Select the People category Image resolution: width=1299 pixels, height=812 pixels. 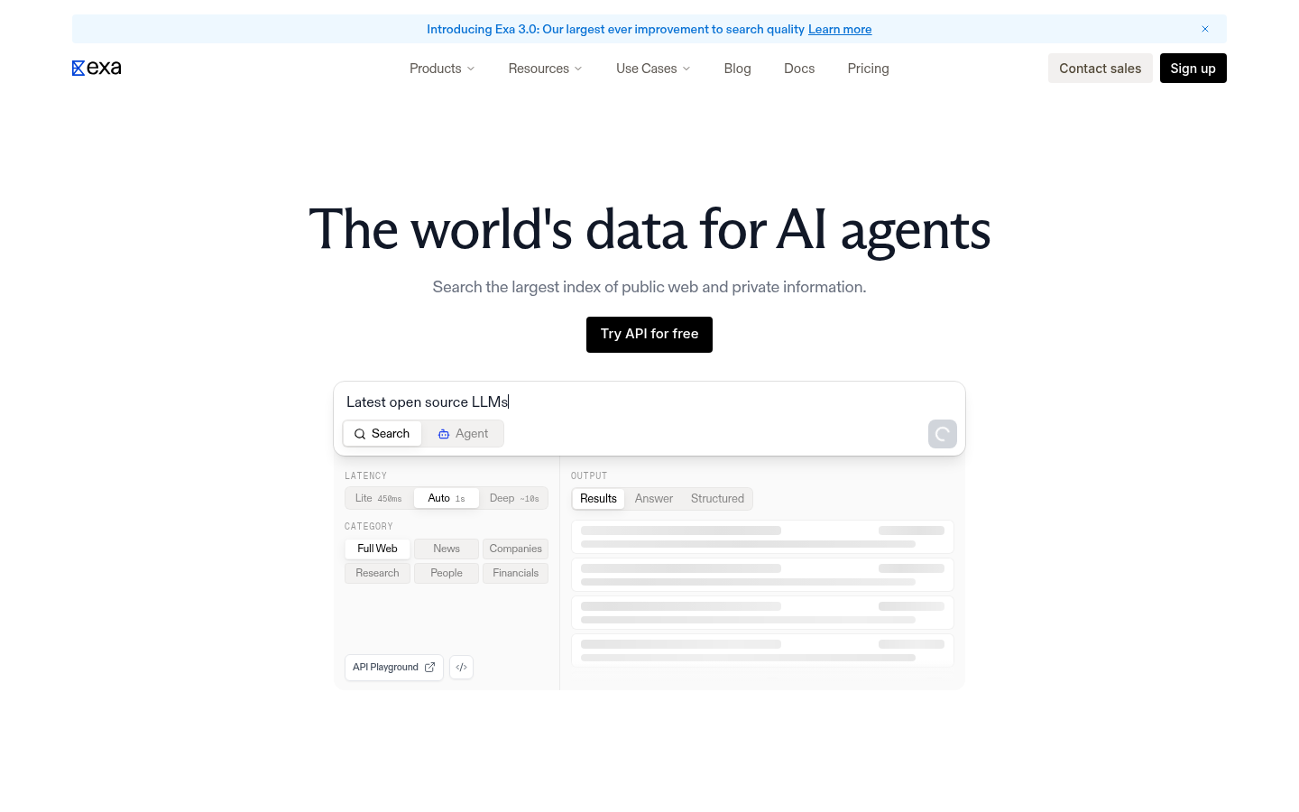(447, 573)
